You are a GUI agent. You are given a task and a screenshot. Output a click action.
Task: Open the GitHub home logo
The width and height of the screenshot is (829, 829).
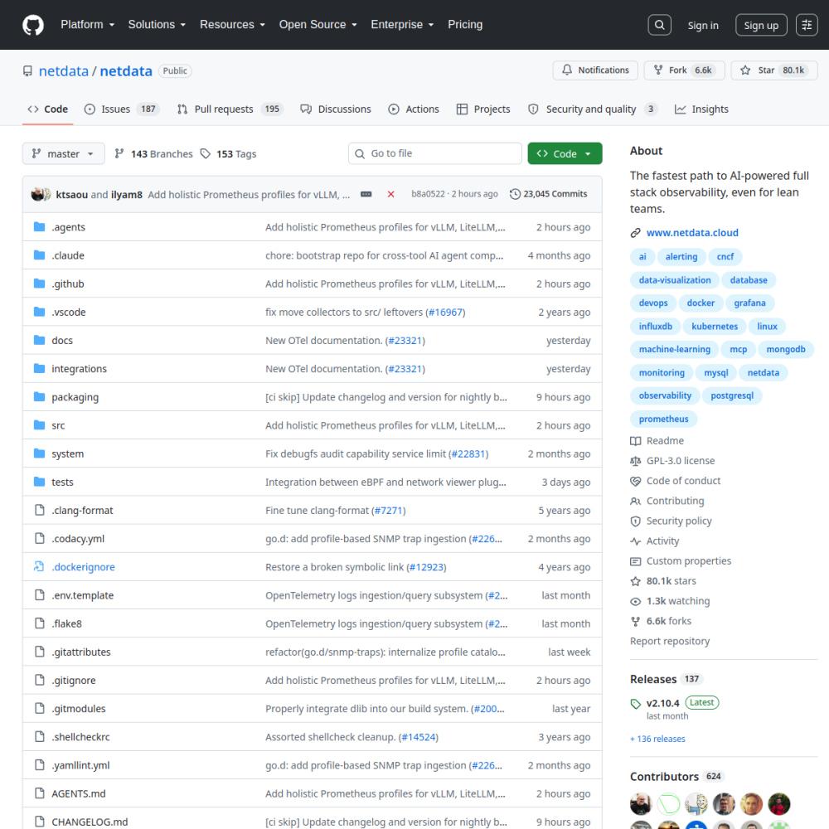[x=33, y=25]
